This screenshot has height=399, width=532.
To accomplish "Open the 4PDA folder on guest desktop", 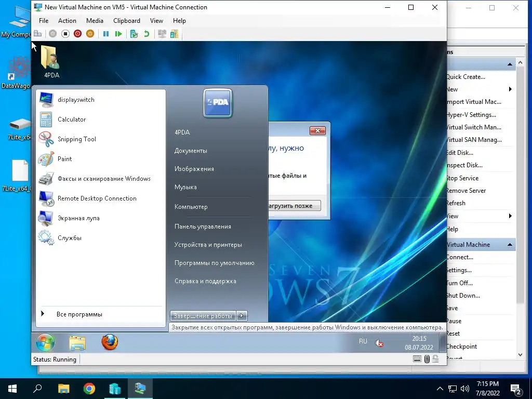I will [x=51, y=62].
